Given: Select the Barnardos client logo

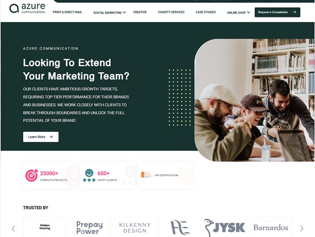Looking at the screenshot, I should 271,227.
